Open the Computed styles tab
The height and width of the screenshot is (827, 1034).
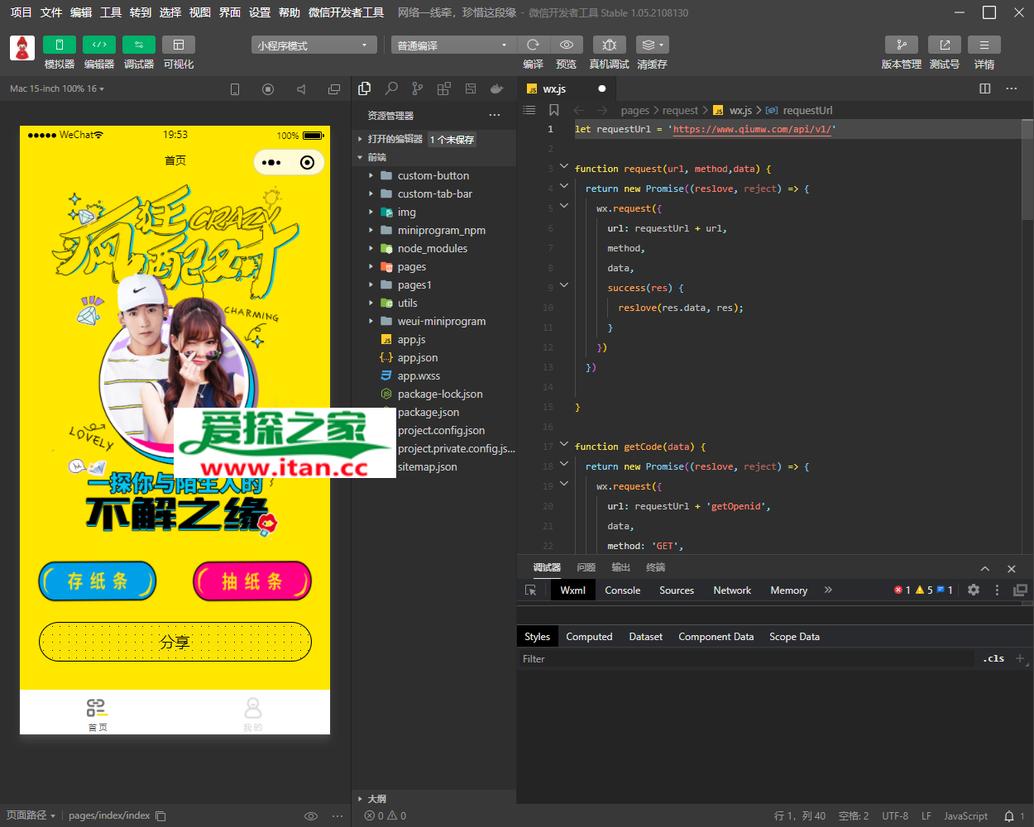pos(589,637)
